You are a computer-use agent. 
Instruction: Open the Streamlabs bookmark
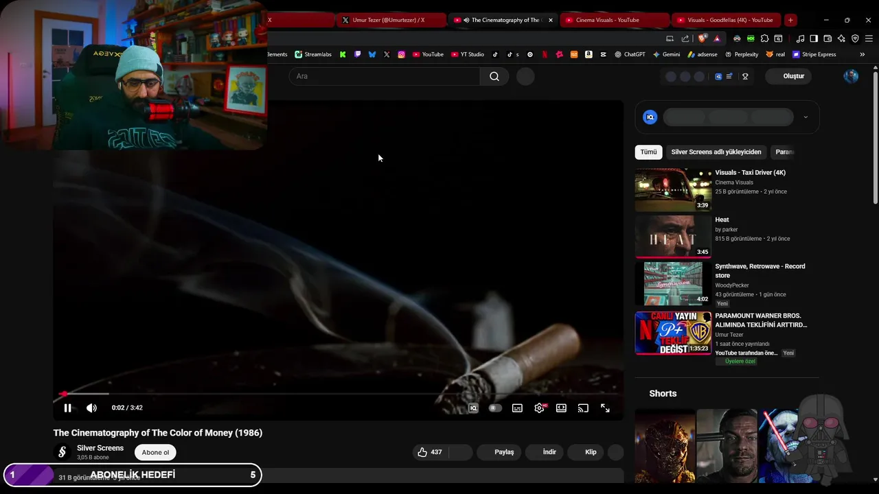[x=313, y=54]
